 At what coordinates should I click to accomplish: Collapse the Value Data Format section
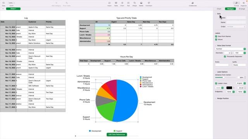tap(215, 46)
